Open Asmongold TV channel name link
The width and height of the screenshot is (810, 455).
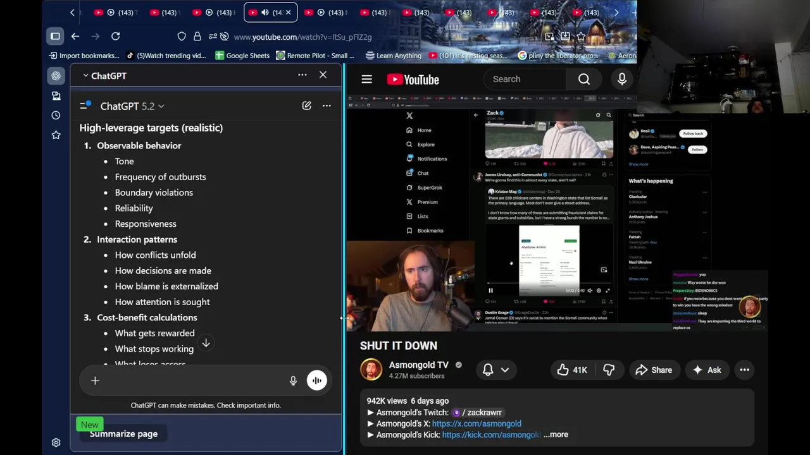click(418, 365)
